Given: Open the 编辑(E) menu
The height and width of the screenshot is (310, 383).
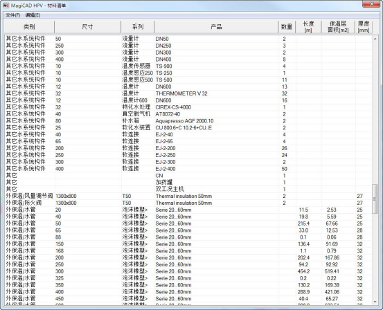Looking at the screenshot, I should (x=33, y=15).
